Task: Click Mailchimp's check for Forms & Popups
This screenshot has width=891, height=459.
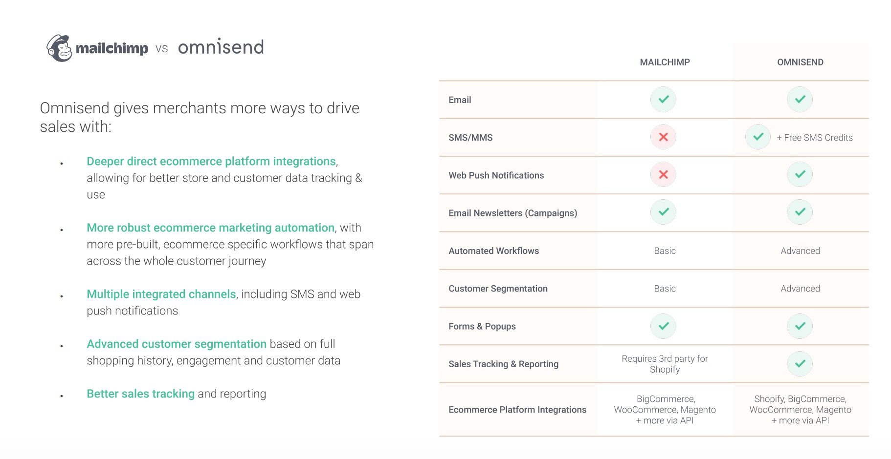Action: tap(663, 326)
